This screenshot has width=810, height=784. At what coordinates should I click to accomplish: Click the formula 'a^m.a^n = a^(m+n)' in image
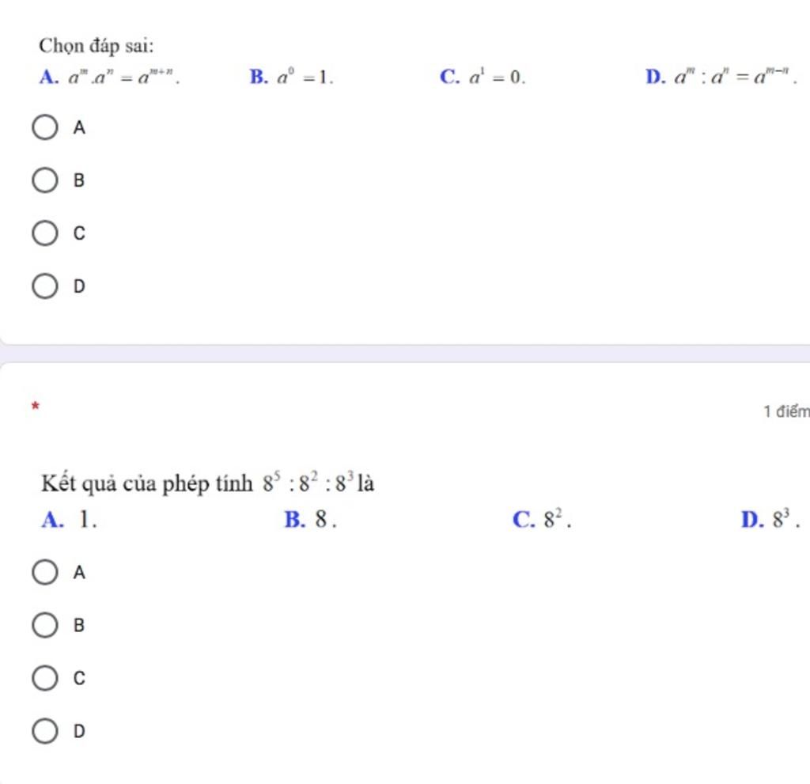[124, 78]
